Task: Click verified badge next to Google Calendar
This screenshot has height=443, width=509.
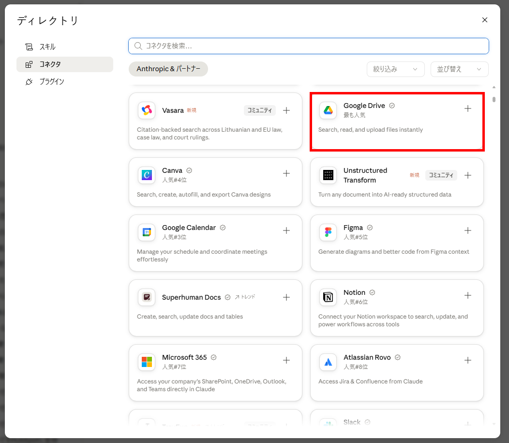Action: coord(223,228)
